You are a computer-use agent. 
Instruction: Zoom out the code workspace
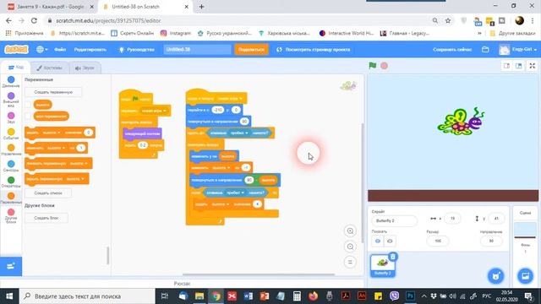(350, 247)
